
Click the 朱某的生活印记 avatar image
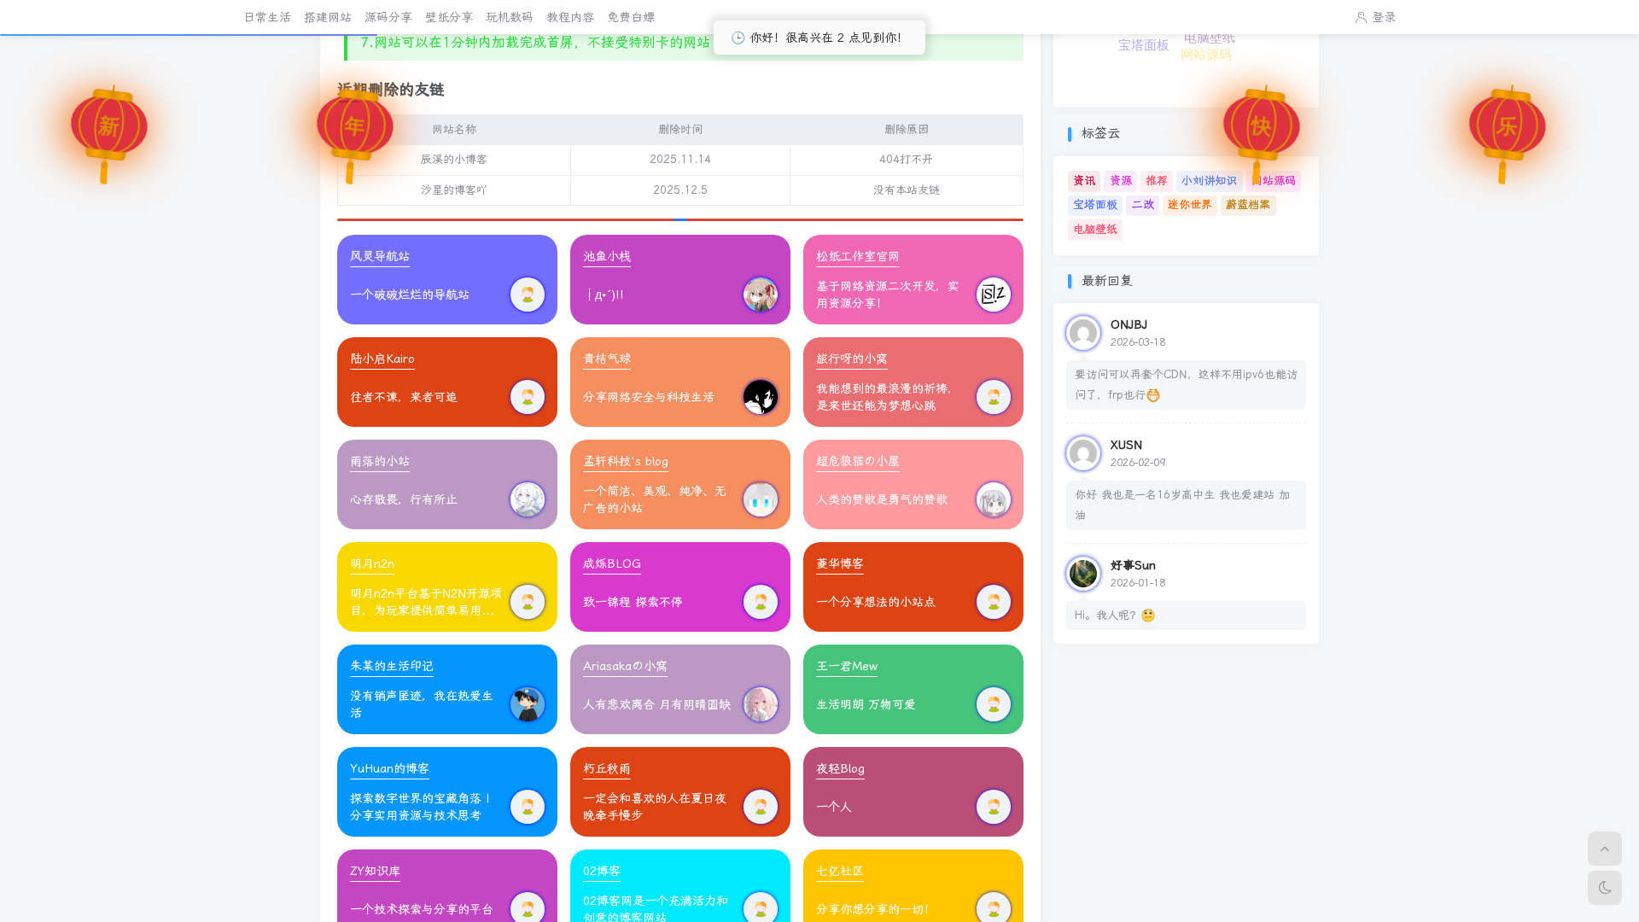click(x=527, y=704)
